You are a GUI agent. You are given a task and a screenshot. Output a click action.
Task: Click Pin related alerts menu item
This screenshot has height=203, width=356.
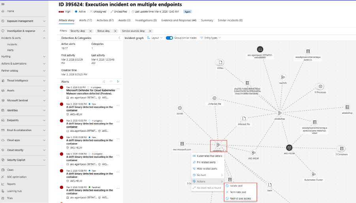coord(208,162)
